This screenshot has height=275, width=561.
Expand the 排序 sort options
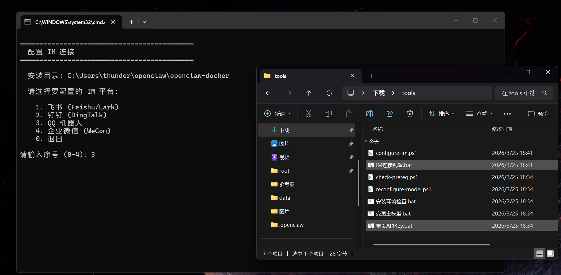441,114
